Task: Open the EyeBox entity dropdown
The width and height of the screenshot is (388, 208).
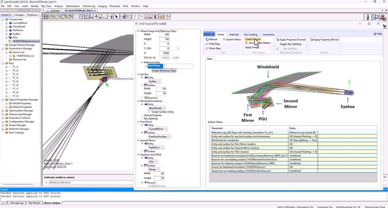Action: click(154, 82)
